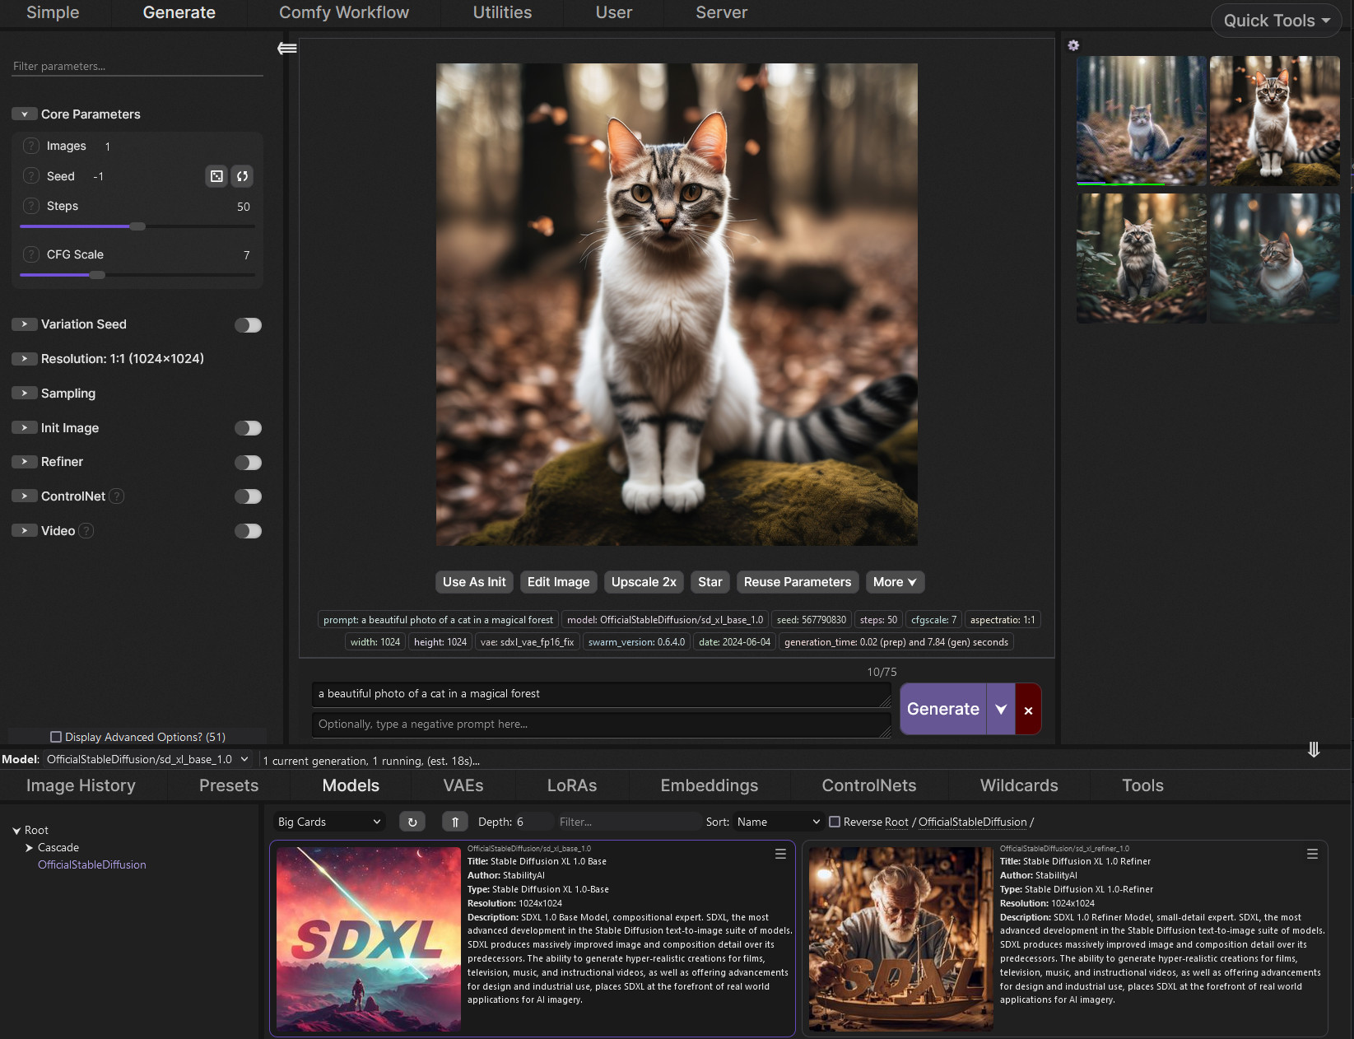The width and height of the screenshot is (1354, 1039).
Task: Enable the ControlNet toggle
Action: pos(248,496)
